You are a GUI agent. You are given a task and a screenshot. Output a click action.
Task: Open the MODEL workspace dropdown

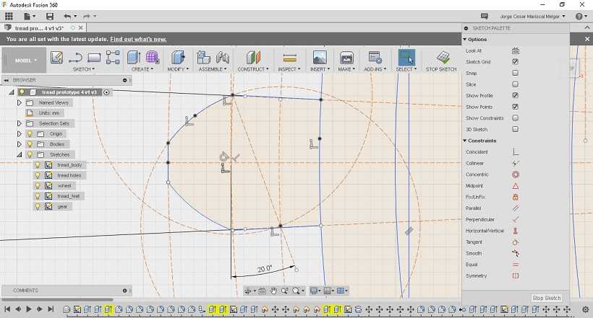tap(24, 60)
